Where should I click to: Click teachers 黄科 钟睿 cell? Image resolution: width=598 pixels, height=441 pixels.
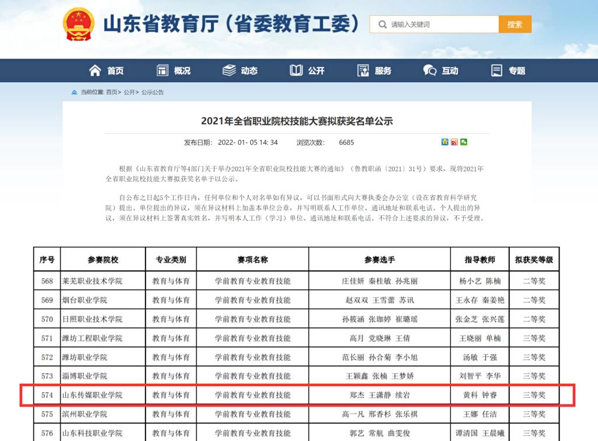point(480,395)
